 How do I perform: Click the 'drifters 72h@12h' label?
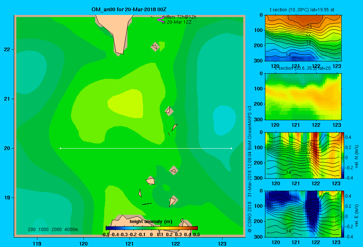pos(179,17)
